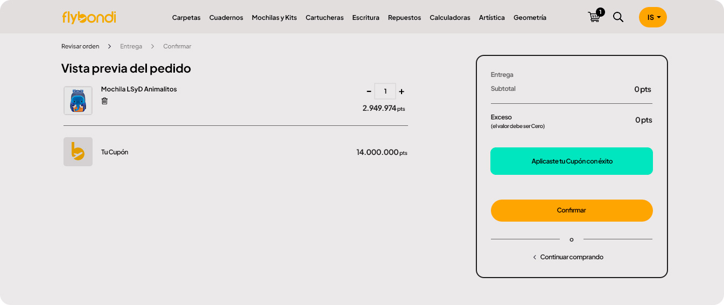Open the IS user account dropdown

[652, 17]
